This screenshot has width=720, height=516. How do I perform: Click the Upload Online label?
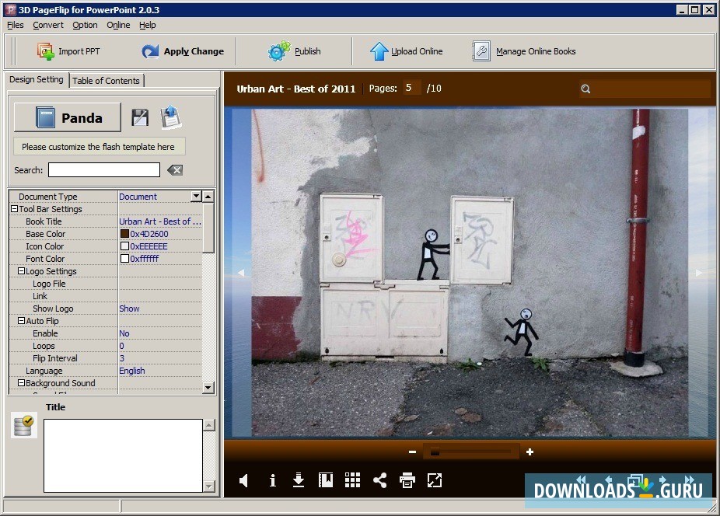tap(417, 51)
